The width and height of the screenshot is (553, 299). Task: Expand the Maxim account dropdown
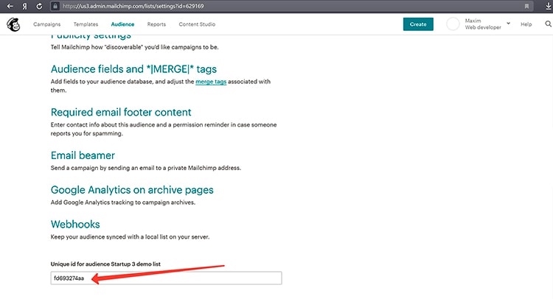[508, 24]
